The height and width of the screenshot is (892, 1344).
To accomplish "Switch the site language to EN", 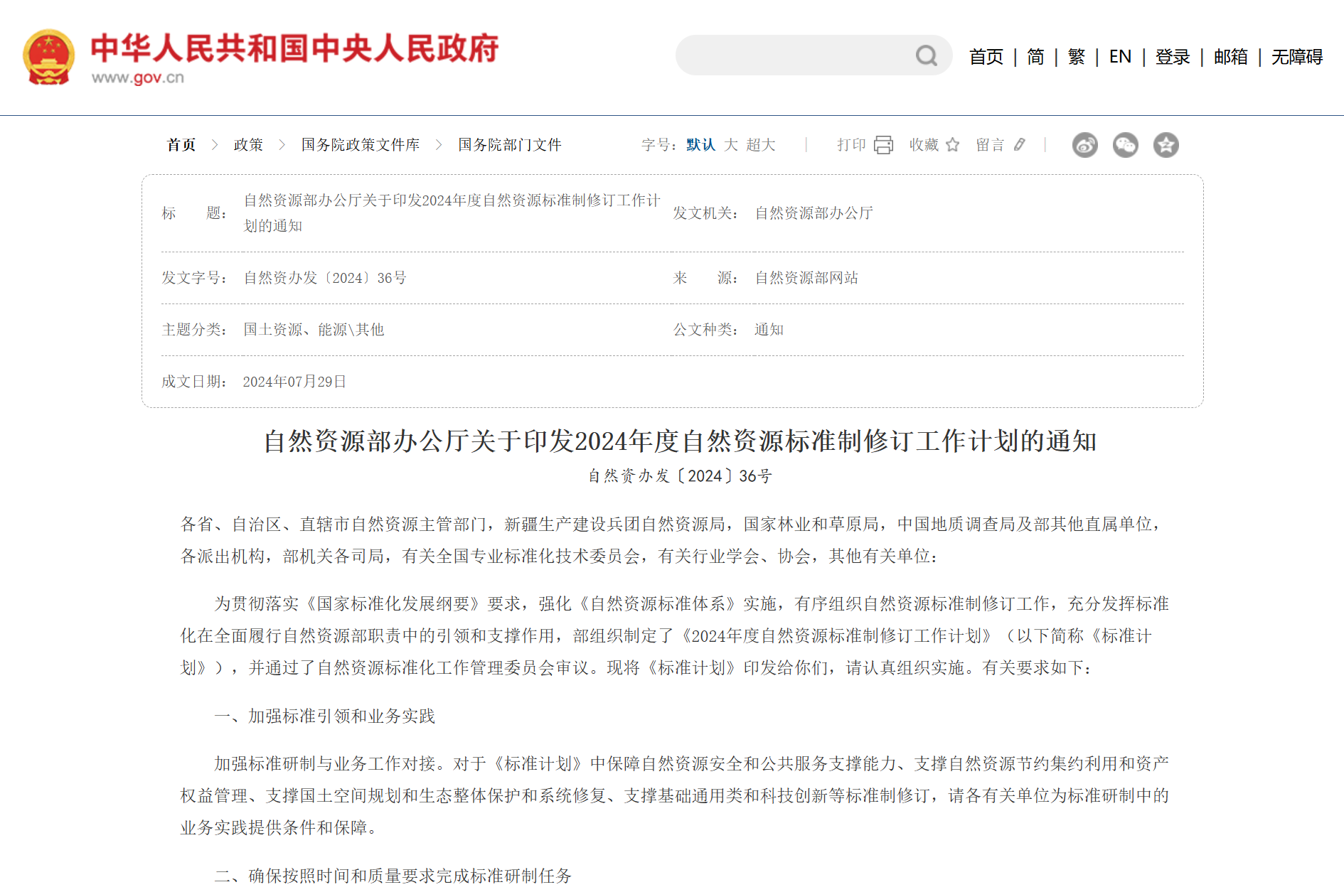I will (x=1119, y=55).
